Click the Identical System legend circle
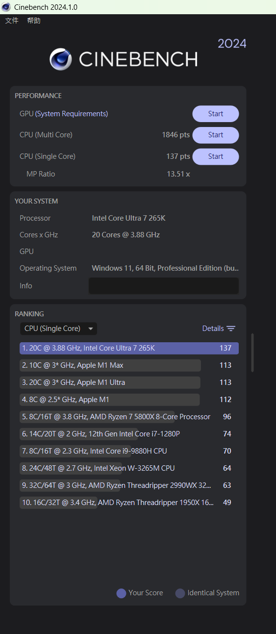 180,593
